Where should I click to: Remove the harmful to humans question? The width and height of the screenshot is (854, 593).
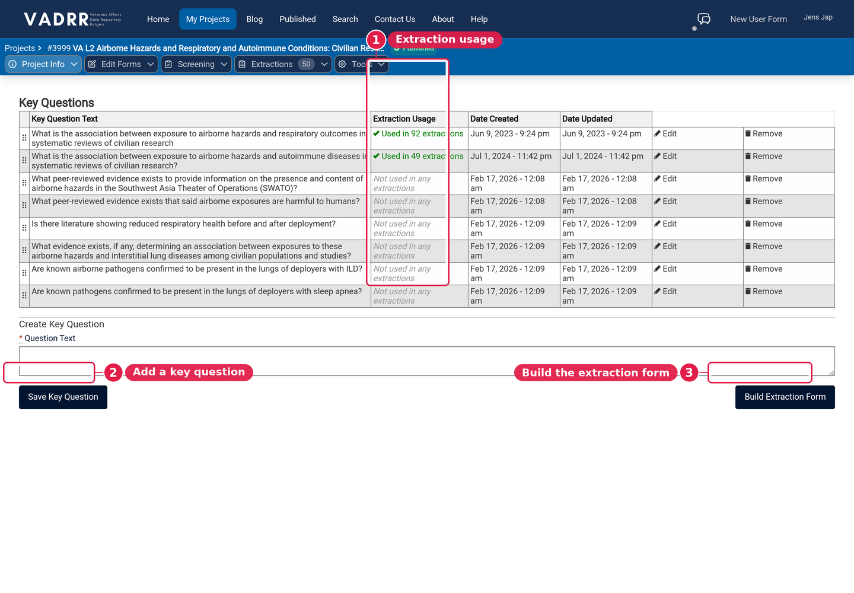click(764, 201)
